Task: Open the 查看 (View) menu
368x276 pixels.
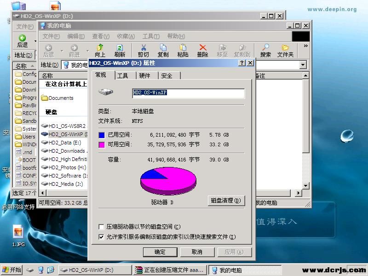Action: 100,36
